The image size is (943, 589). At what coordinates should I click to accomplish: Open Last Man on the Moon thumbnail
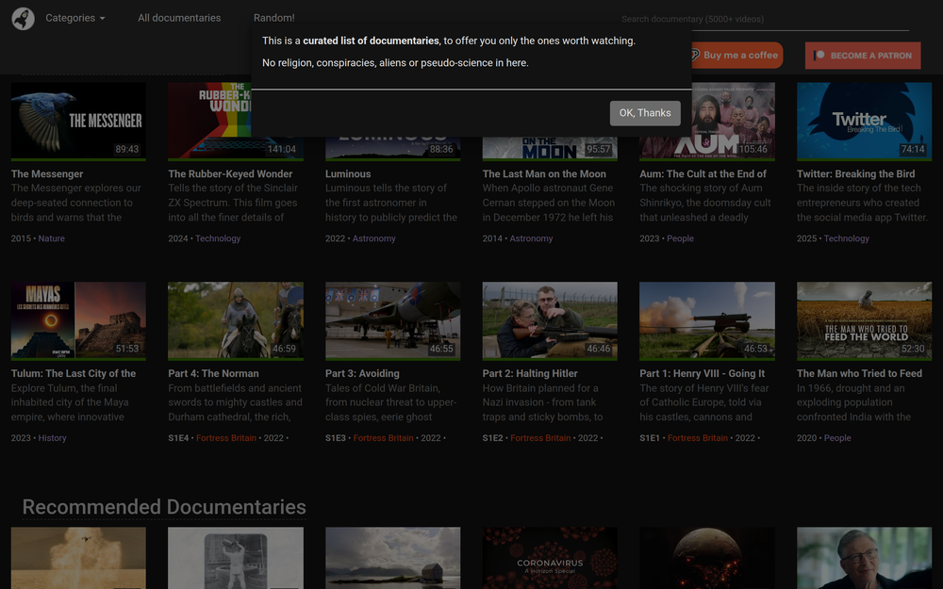tap(550, 149)
